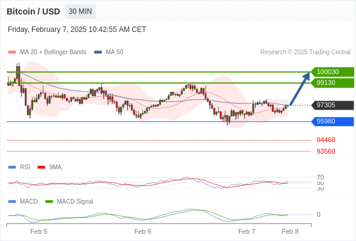
Task: Click the 99130 green price label
Action: click(x=332, y=83)
